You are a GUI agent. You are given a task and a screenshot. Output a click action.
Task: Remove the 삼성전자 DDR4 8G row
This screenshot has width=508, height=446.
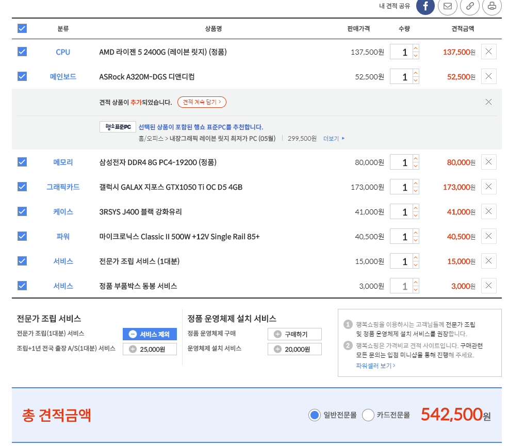(x=488, y=162)
